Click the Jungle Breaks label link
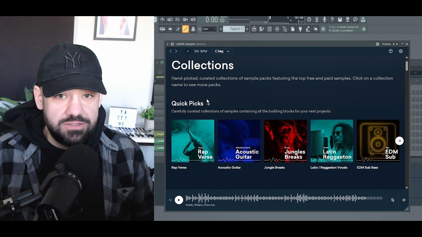Screen dimensions: 422x237 tap(274, 168)
